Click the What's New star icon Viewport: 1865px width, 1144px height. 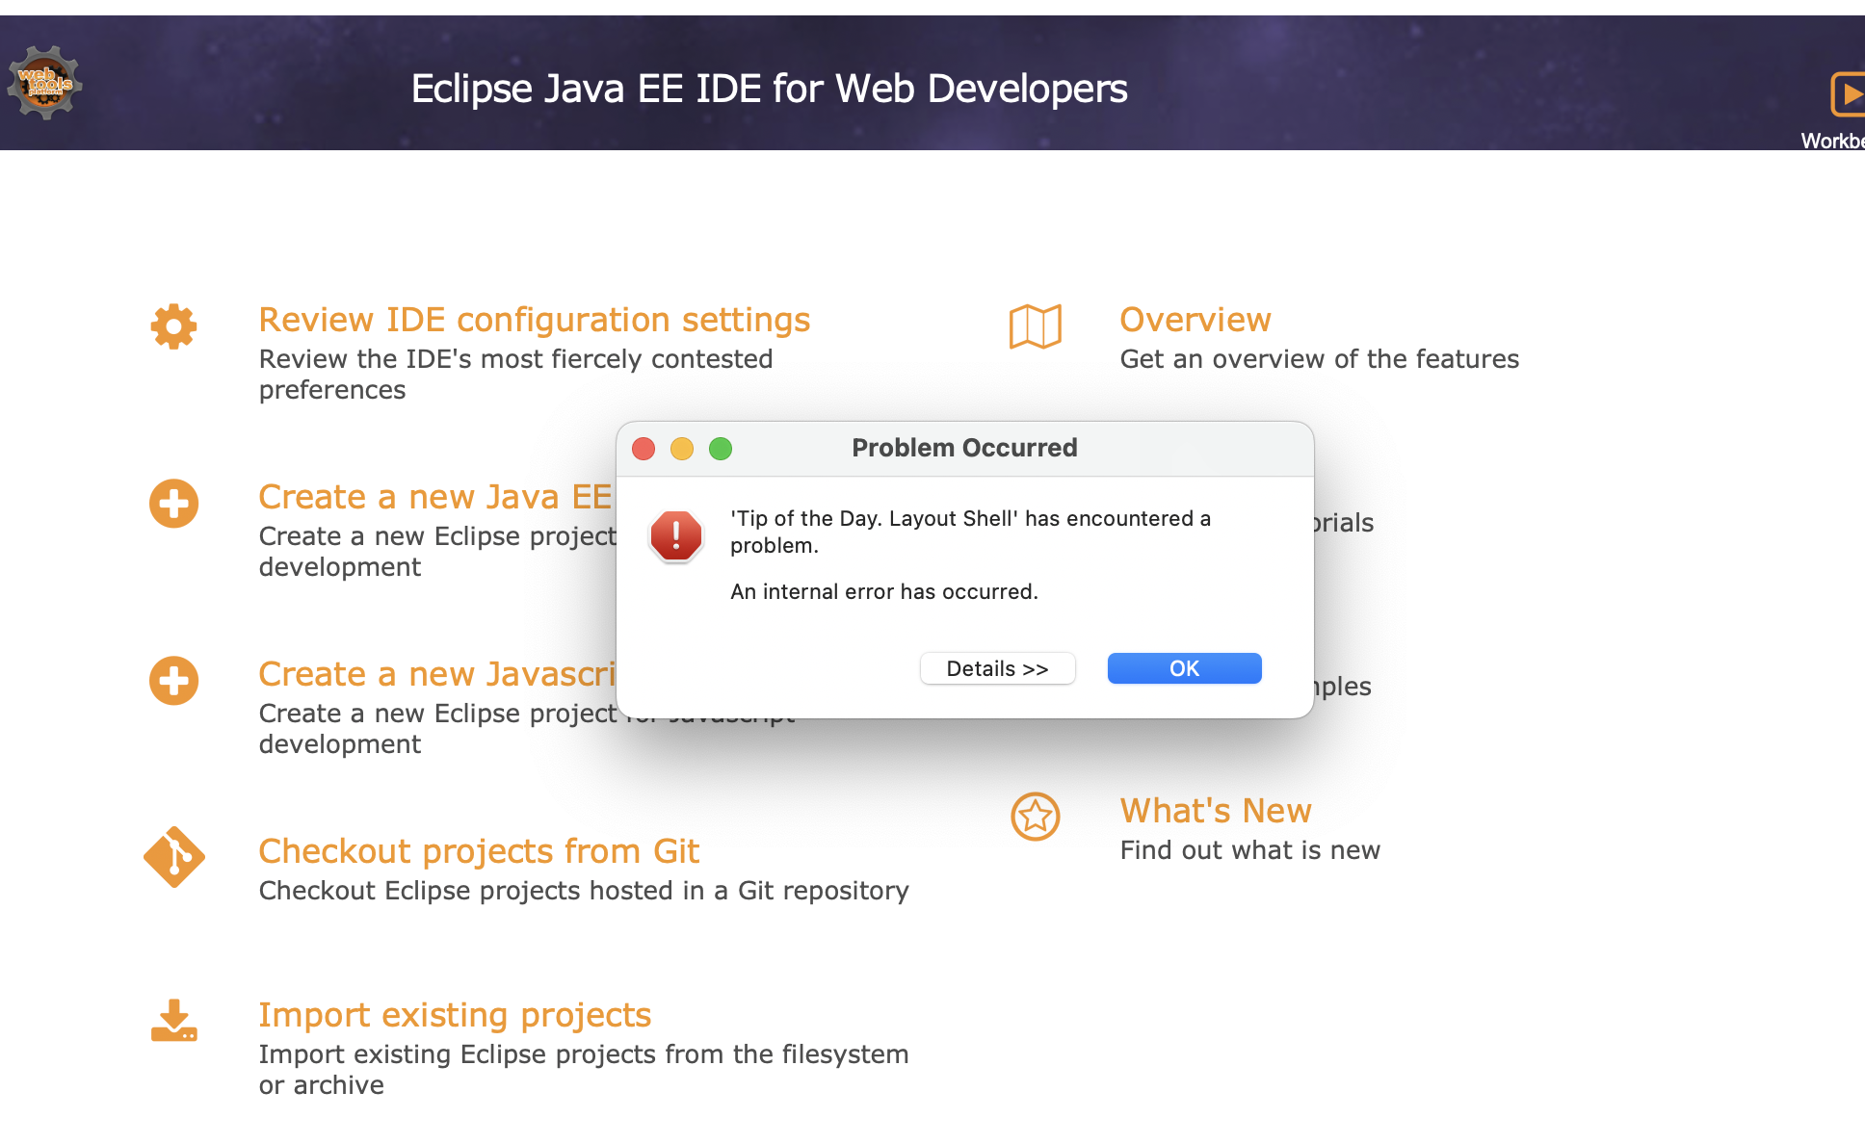point(1036,817)
